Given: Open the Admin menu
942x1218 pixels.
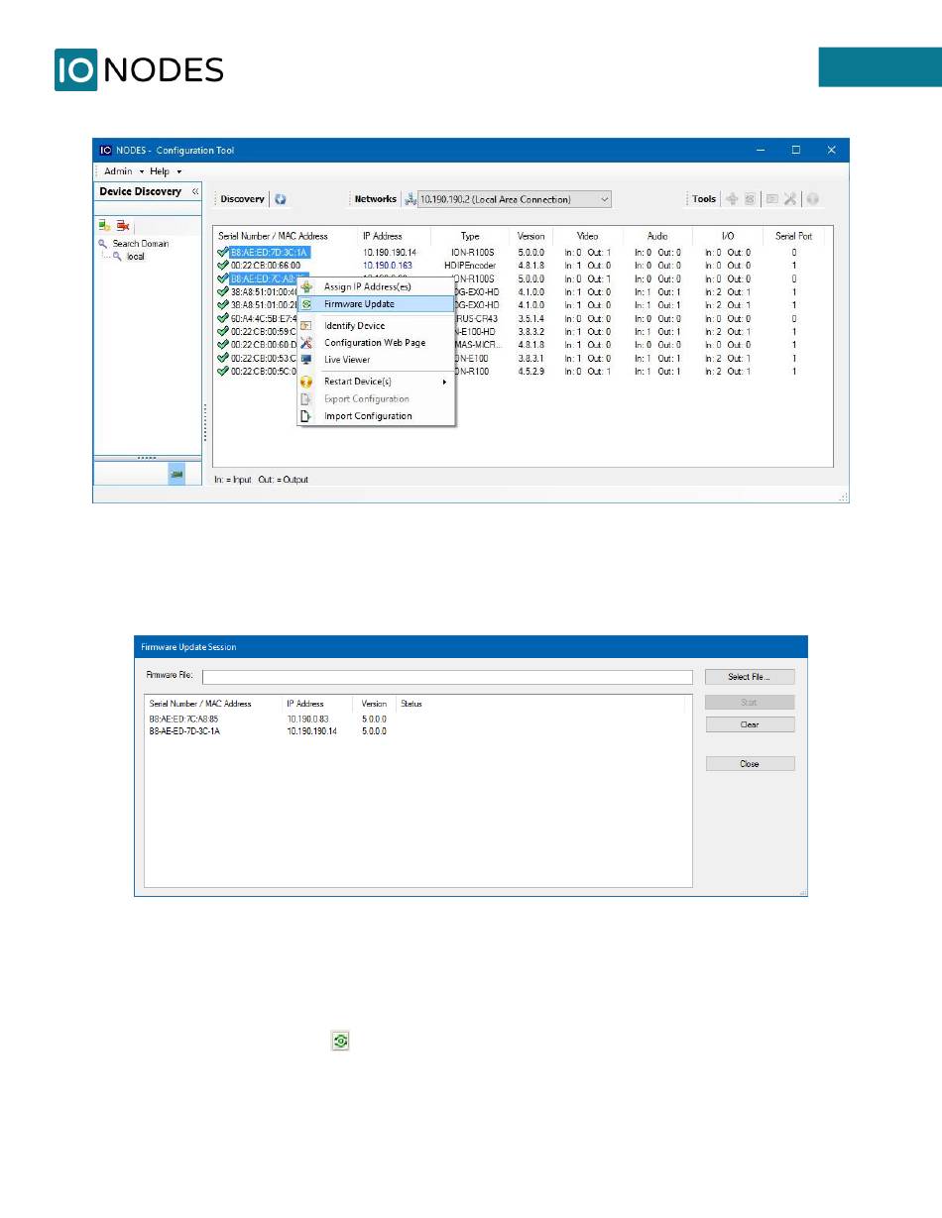Looking at the screenshot, I should coord(124,171).
